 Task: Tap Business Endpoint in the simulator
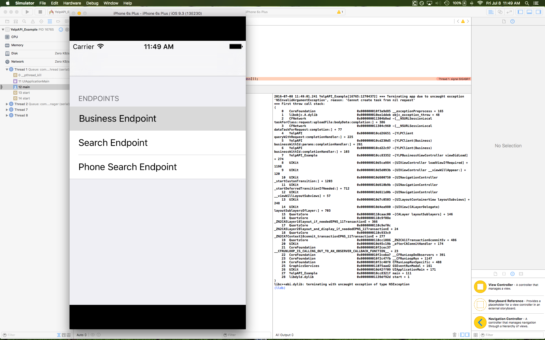(x=158, y=118)
